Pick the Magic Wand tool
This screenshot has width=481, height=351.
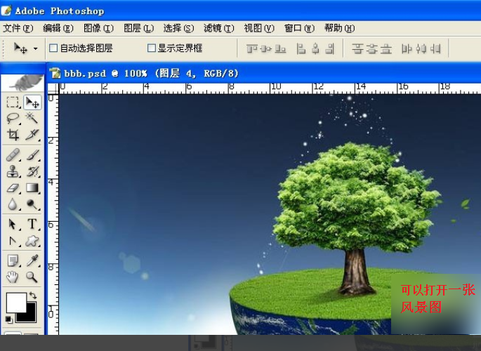pos(32,119)
